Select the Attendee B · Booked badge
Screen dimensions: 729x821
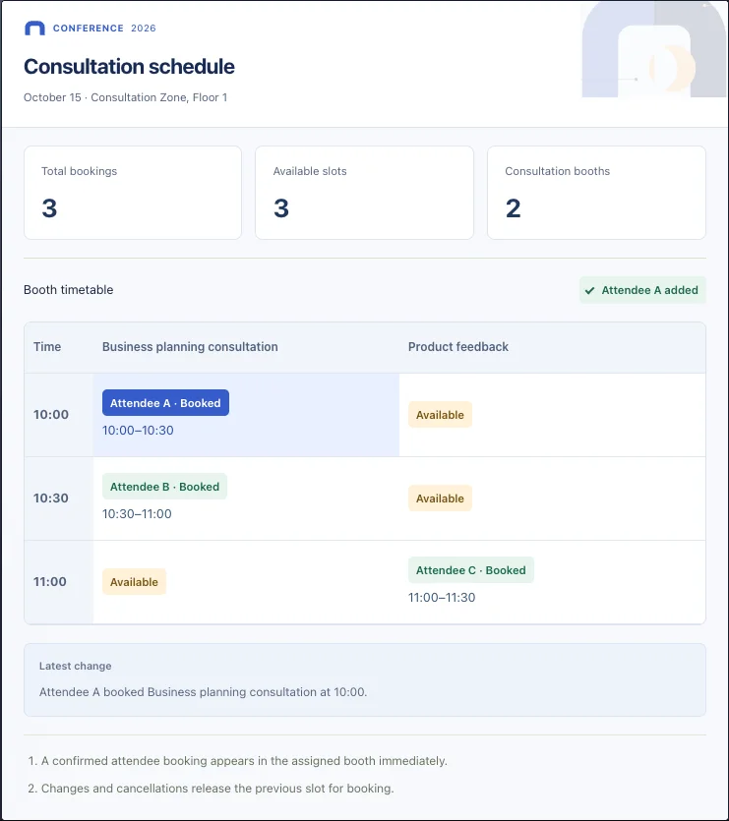click(x=164, y=487)
